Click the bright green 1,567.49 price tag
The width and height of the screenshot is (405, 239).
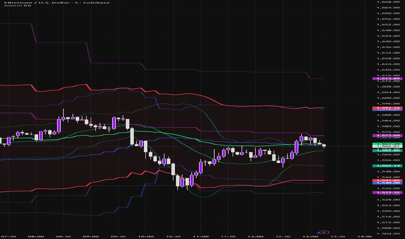coord(387,144)
